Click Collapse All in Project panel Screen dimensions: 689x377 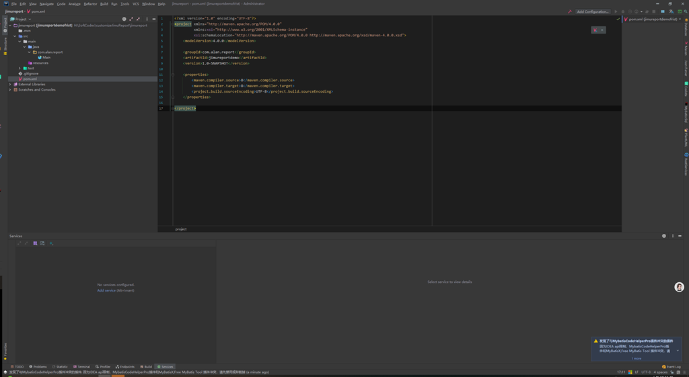(x=138, y=19)
